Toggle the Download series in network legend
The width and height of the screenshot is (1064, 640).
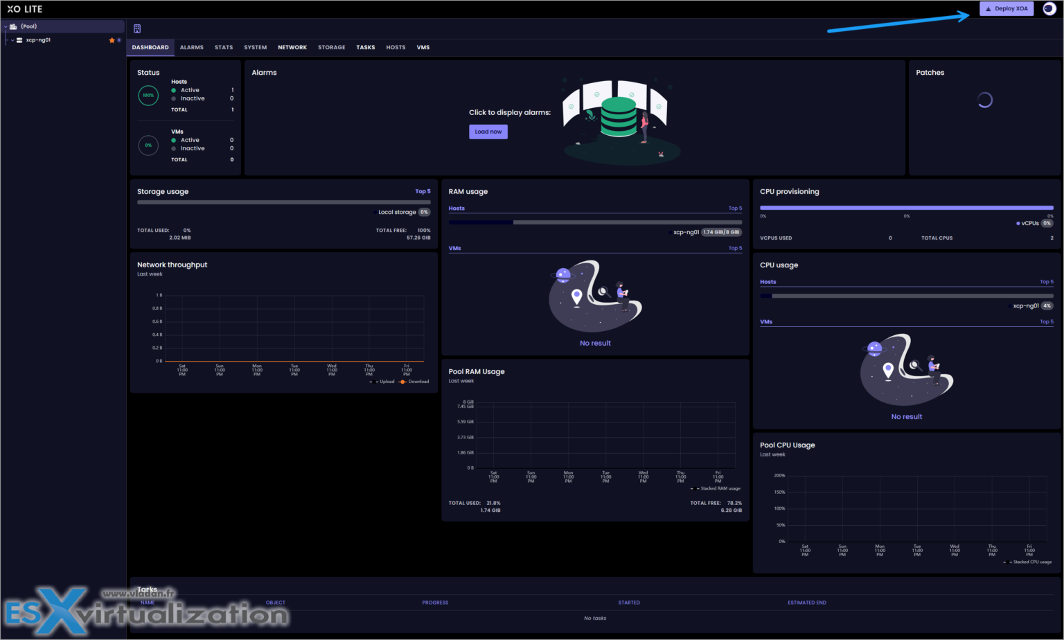(414, 382)
